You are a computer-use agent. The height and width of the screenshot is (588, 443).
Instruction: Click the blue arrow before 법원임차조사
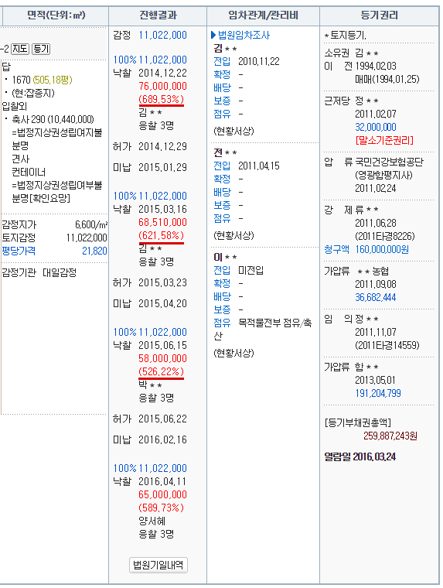coord(213,36)
